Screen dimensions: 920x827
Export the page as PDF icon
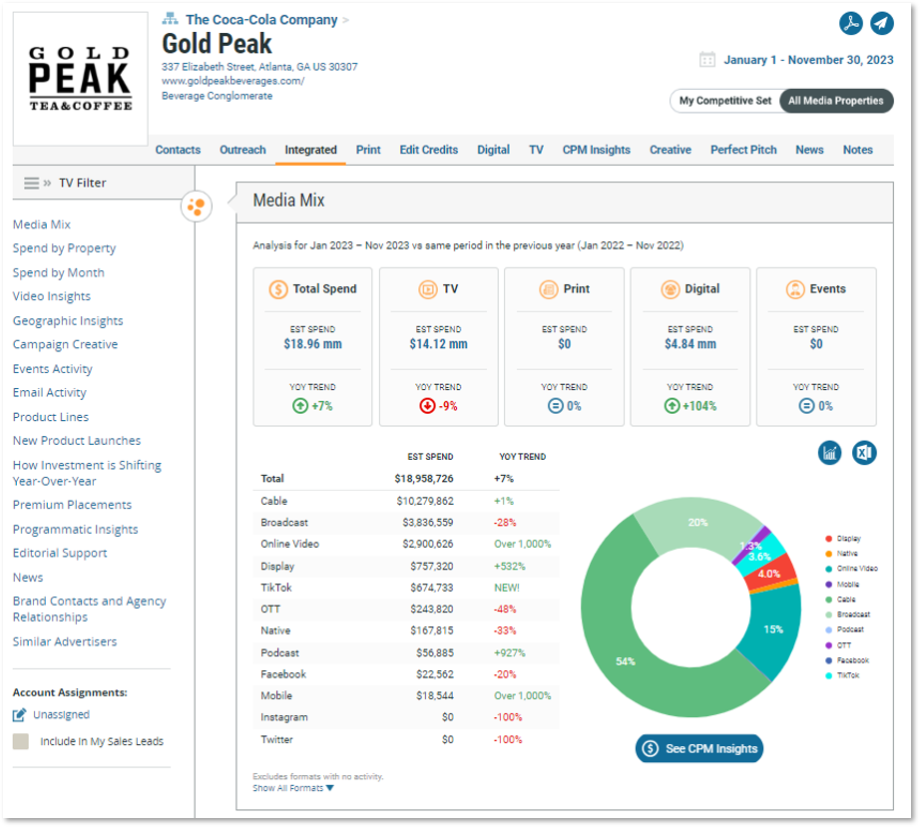pos(851,24)
